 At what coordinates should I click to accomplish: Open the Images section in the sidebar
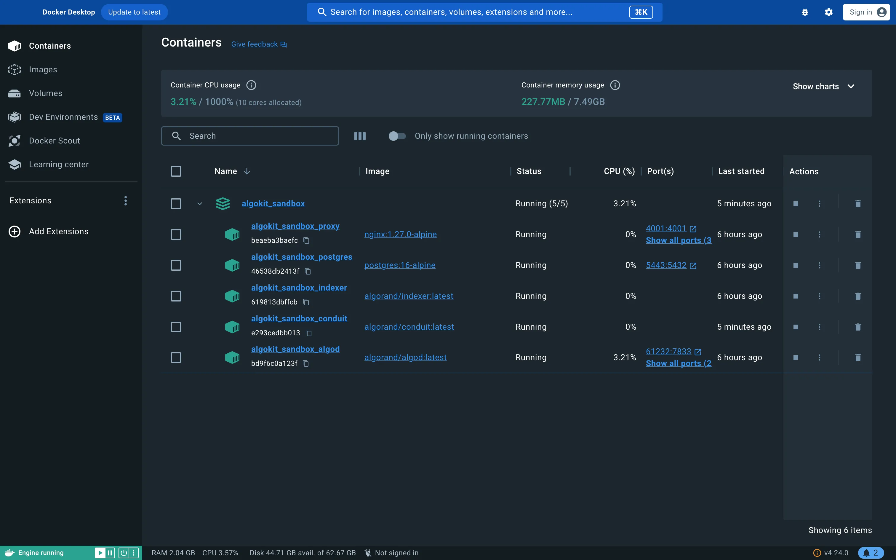43,69
